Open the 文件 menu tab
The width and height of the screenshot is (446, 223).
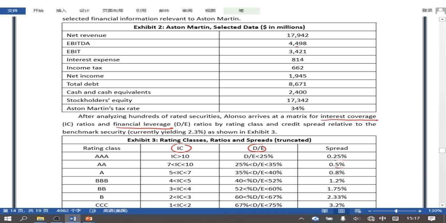[12, 11]
